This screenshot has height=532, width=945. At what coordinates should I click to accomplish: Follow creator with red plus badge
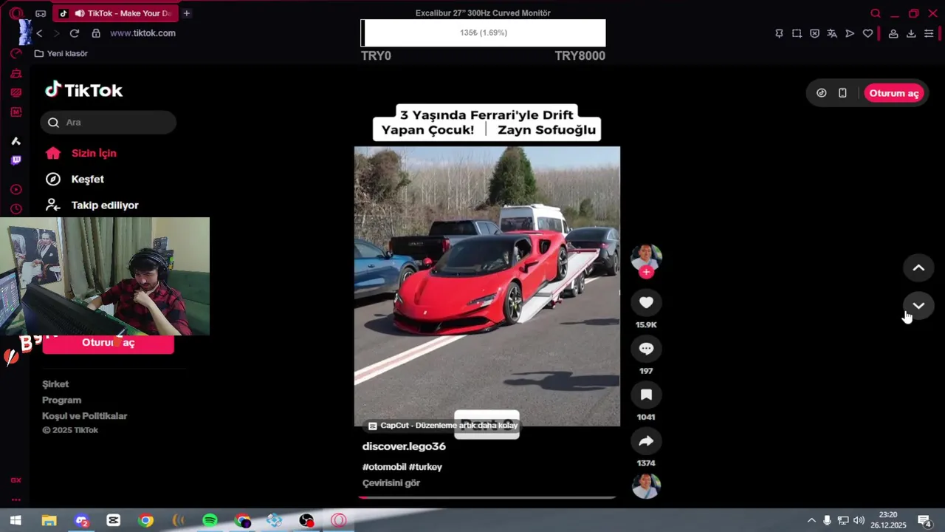pyautogui.click(x=646, y=272)
